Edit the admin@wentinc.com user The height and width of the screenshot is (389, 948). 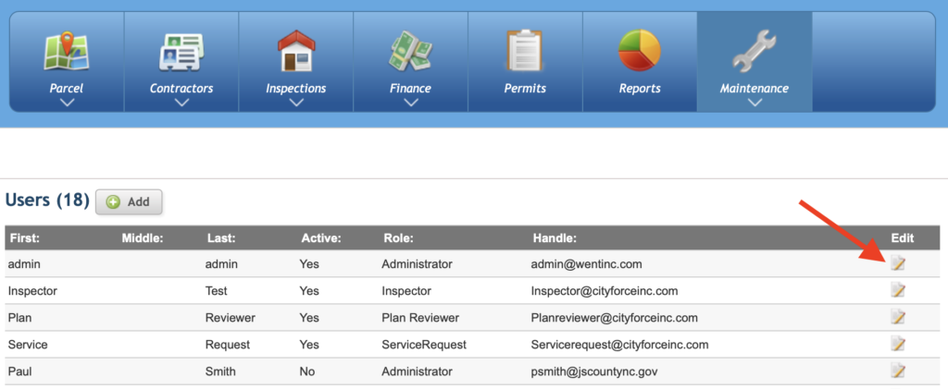click(x=898, y=263)
